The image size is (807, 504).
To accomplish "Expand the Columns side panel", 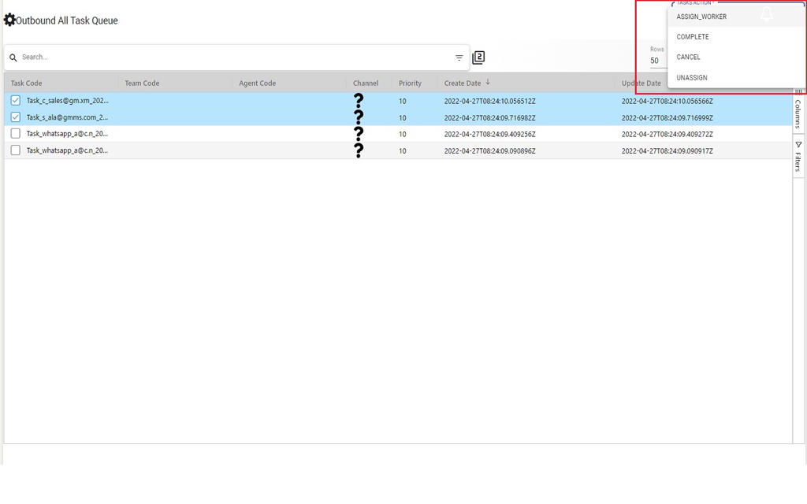I will [798, 110].
